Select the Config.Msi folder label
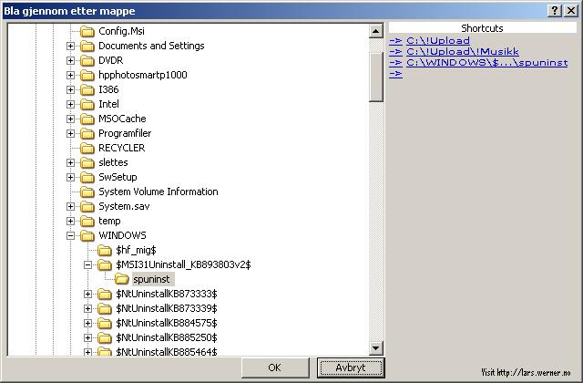 pos(121,31)
